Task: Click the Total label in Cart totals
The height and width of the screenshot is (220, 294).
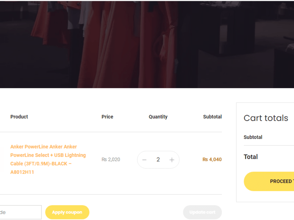Action: (251, 157)
